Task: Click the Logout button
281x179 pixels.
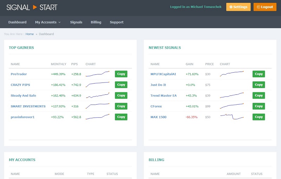Action: [x=265, y=7]
